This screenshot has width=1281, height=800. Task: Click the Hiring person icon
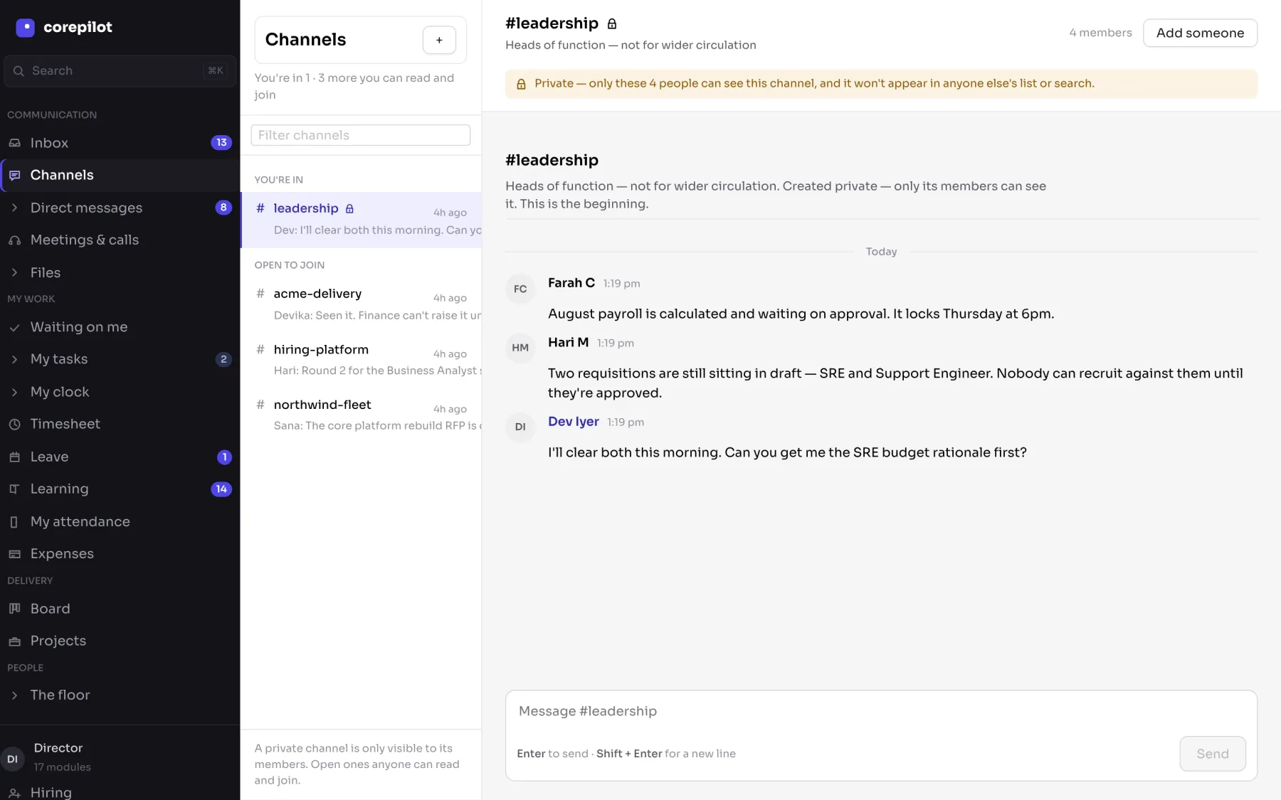[14, 793]
